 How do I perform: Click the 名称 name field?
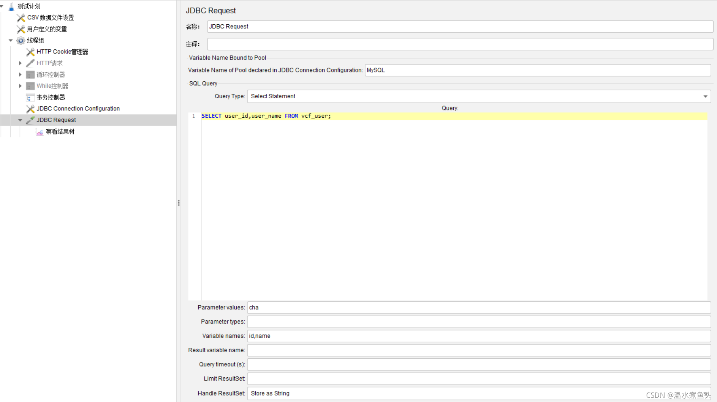[x=460, y=27]
